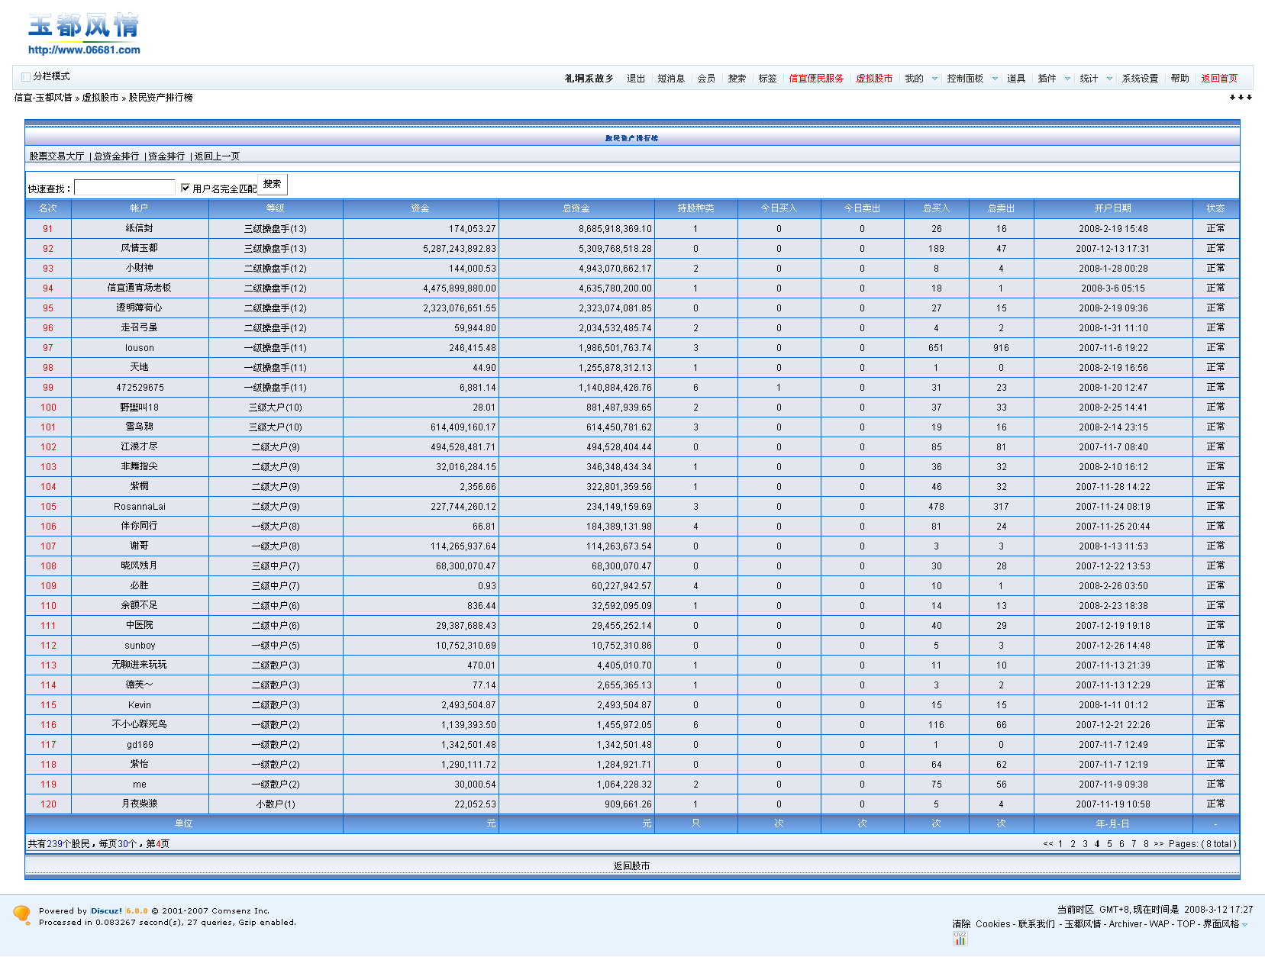Screen dimensions: 1265x957
Task: Open the Archiver footer link
Action: [1125, 924]
